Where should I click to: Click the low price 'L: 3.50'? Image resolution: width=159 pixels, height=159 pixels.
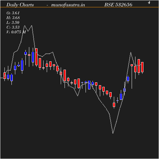pos(13,23)
